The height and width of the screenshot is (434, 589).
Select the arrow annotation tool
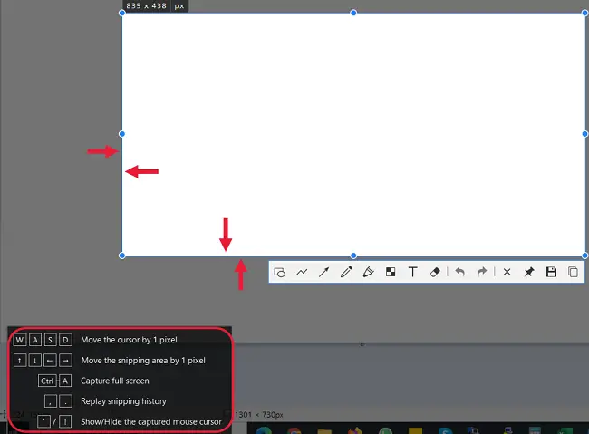[x=323, y=272]
